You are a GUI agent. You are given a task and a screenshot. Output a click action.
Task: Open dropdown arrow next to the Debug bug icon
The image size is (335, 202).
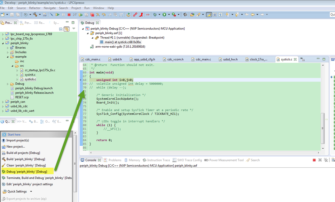tap(159, 14)
